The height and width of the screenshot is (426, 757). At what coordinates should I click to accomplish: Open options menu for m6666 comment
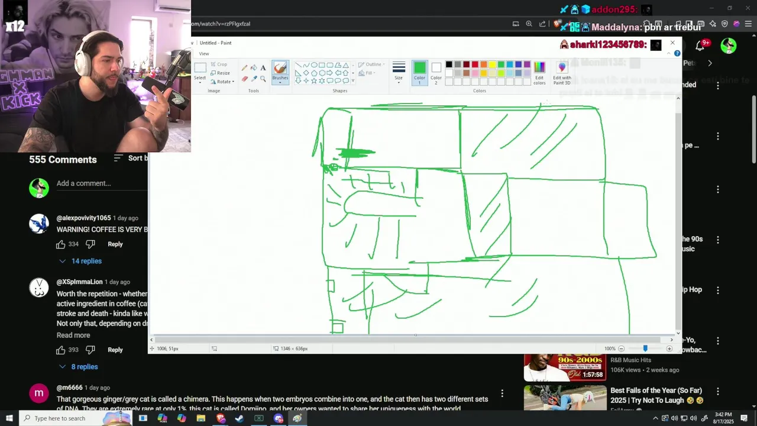pyautogui.click(x=502, y=393)
